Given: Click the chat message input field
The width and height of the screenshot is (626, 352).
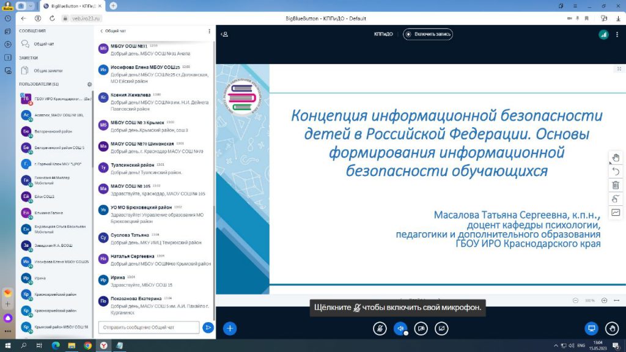Looking at the screenshot, I should (x=149, y=328).
